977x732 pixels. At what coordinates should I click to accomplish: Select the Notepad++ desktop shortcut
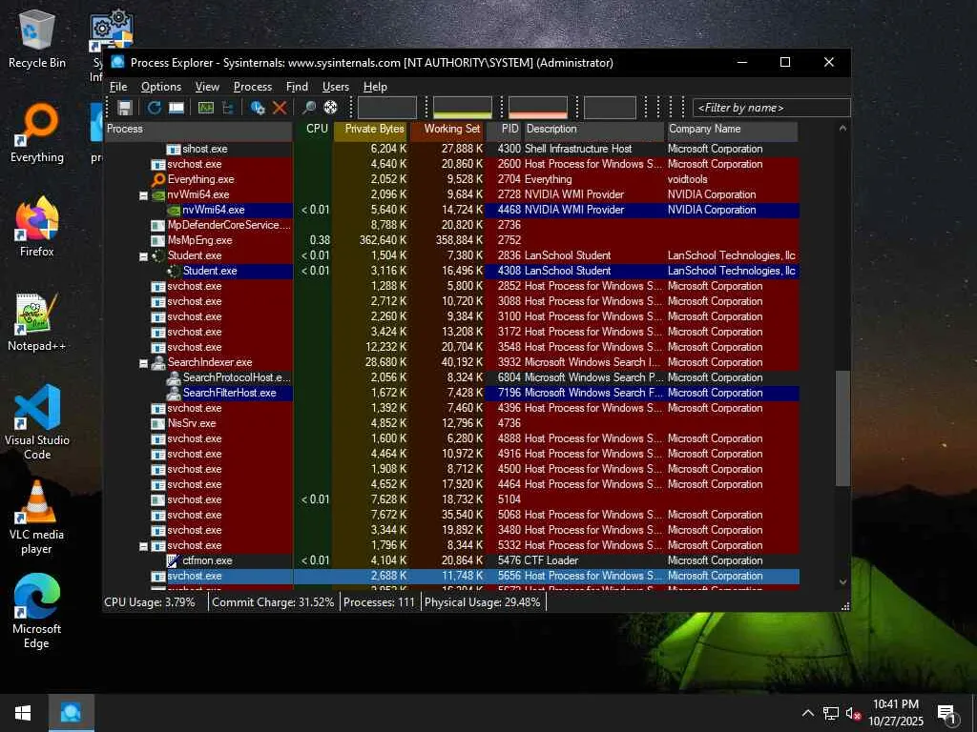(37, 322)
